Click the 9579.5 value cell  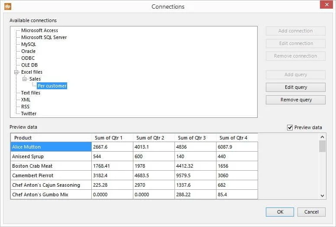click(195, 175)
